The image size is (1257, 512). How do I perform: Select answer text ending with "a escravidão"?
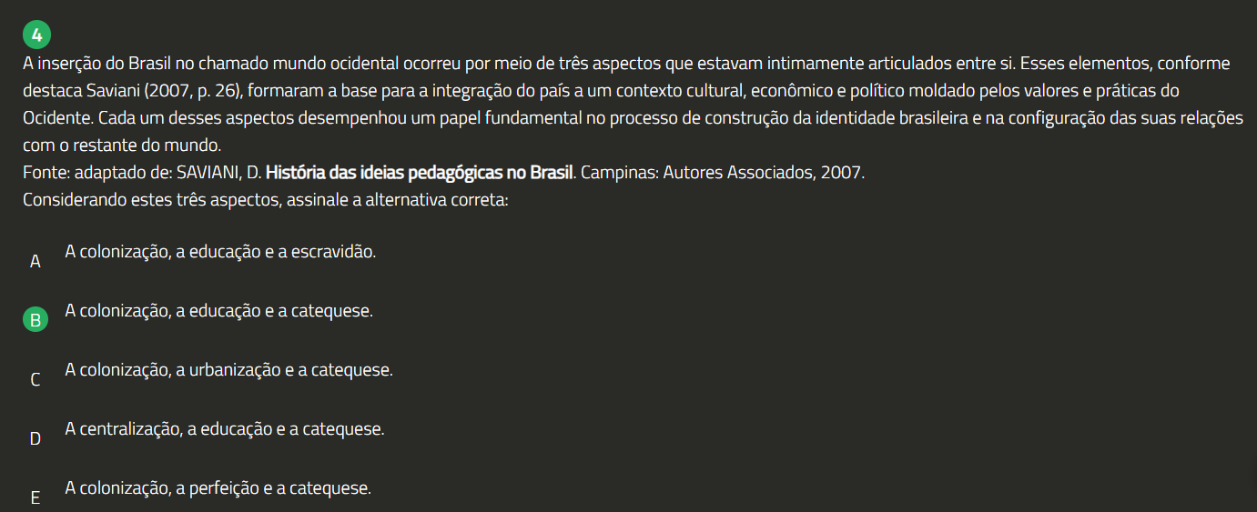[x=219, y=252]
